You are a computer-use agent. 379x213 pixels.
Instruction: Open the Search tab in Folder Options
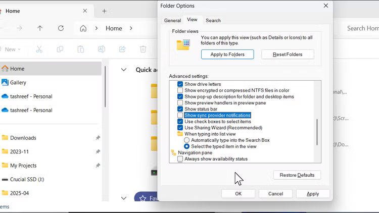tap(213, 20)
